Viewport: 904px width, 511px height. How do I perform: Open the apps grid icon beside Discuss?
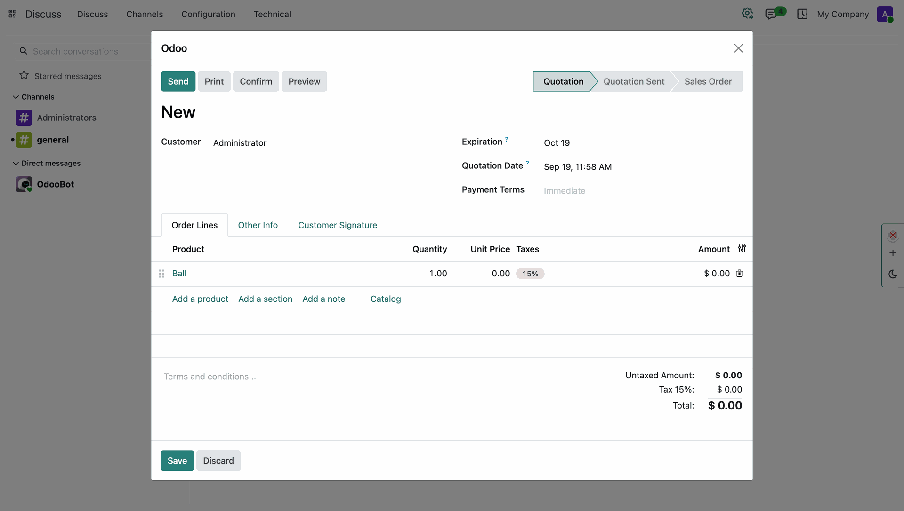(x=13, y=14)
